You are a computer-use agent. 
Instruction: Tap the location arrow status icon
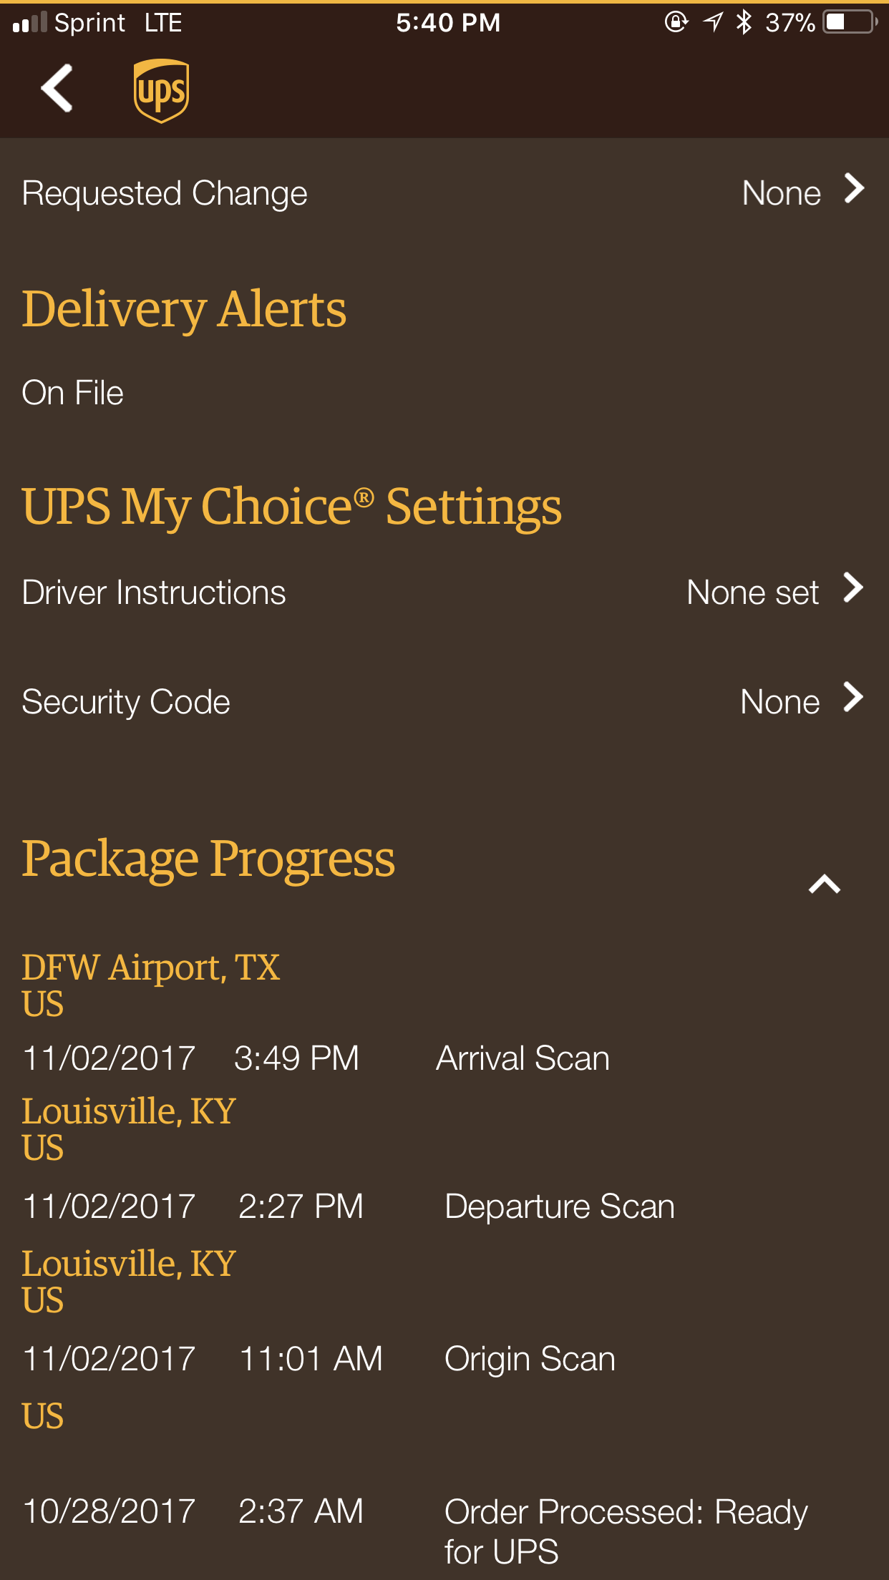click(713, 22)
